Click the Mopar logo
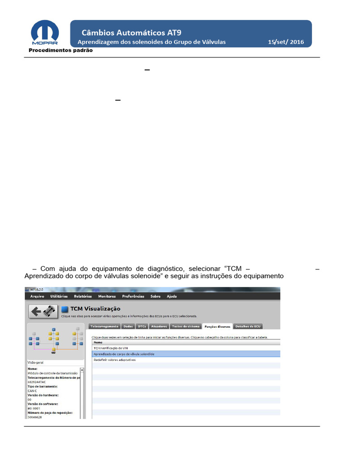Screen dimensions: 344x459 pos(45,32)
